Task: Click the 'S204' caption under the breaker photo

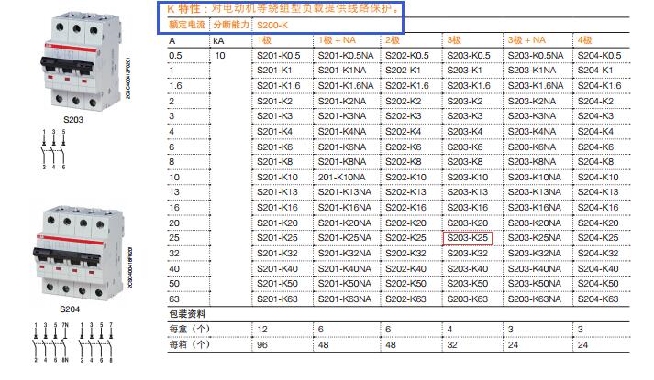Action: [x=70, y=309]
